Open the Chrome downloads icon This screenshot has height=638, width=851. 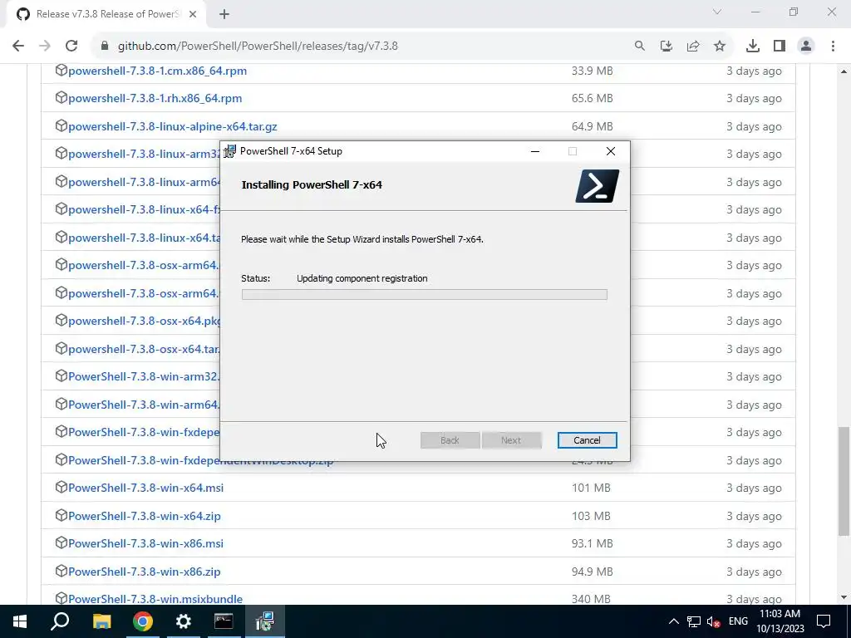[753, 47]
